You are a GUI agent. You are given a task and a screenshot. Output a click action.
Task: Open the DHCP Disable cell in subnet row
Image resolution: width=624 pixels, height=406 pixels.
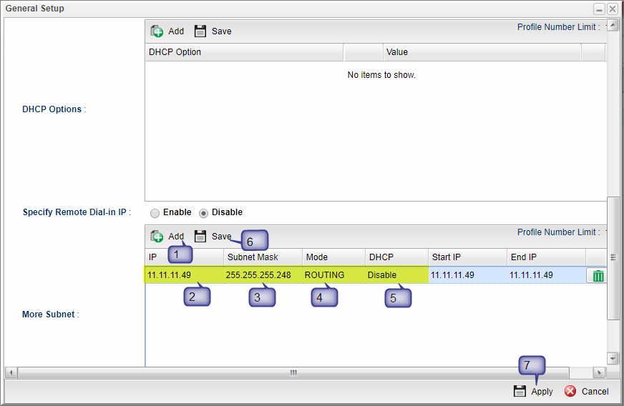point(382,275)
